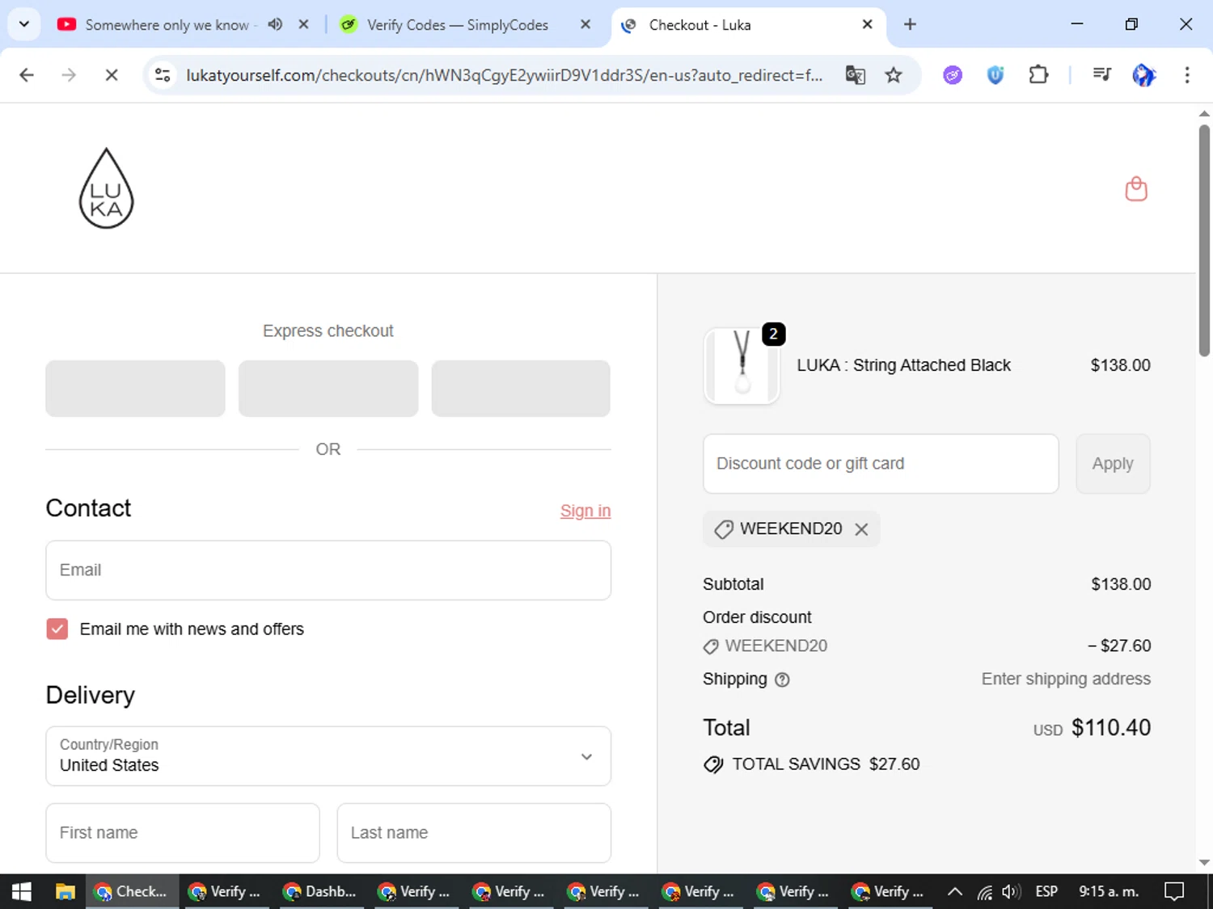Open the purple circular extension icon

[x=953, y=75]
